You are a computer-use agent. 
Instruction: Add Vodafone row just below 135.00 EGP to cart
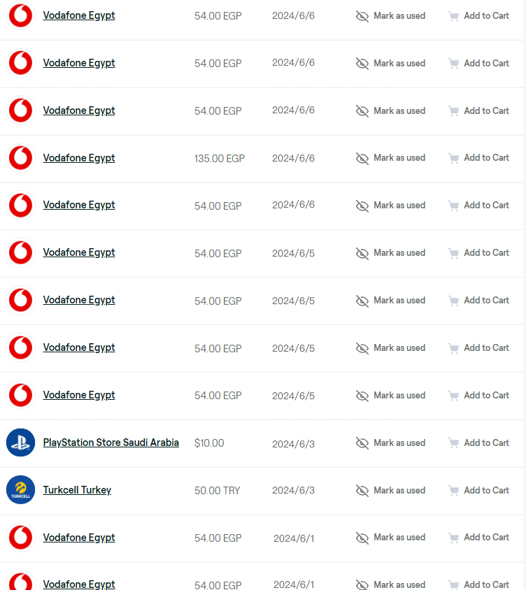coord(478,206)
